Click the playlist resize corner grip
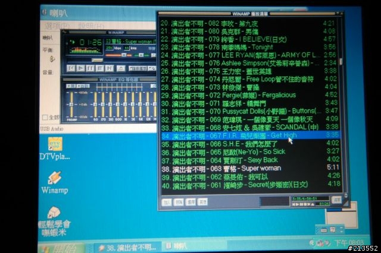The height and width of the screenshot is (253, 381). [345, 203]
